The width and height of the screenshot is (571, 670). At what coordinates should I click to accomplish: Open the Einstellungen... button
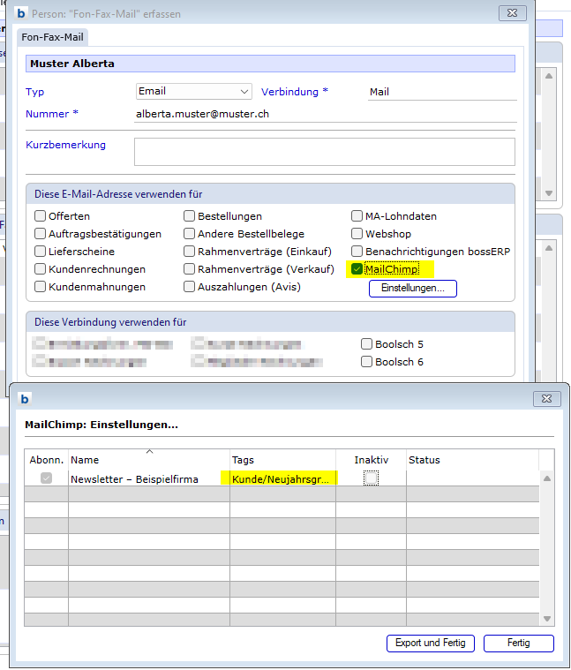412,289
